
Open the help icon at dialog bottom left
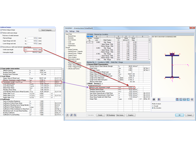[x=67, y=115]
